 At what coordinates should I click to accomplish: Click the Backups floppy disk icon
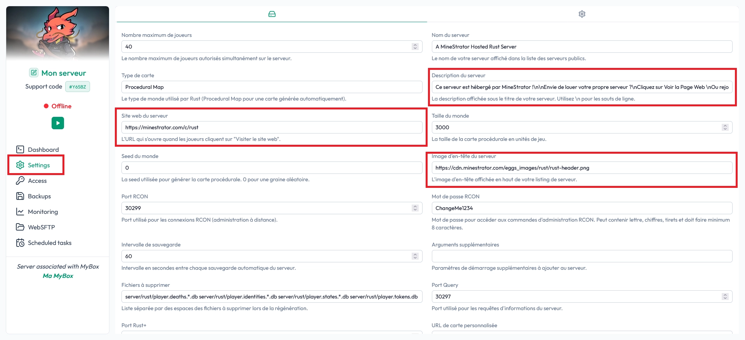tap(20, 196)
